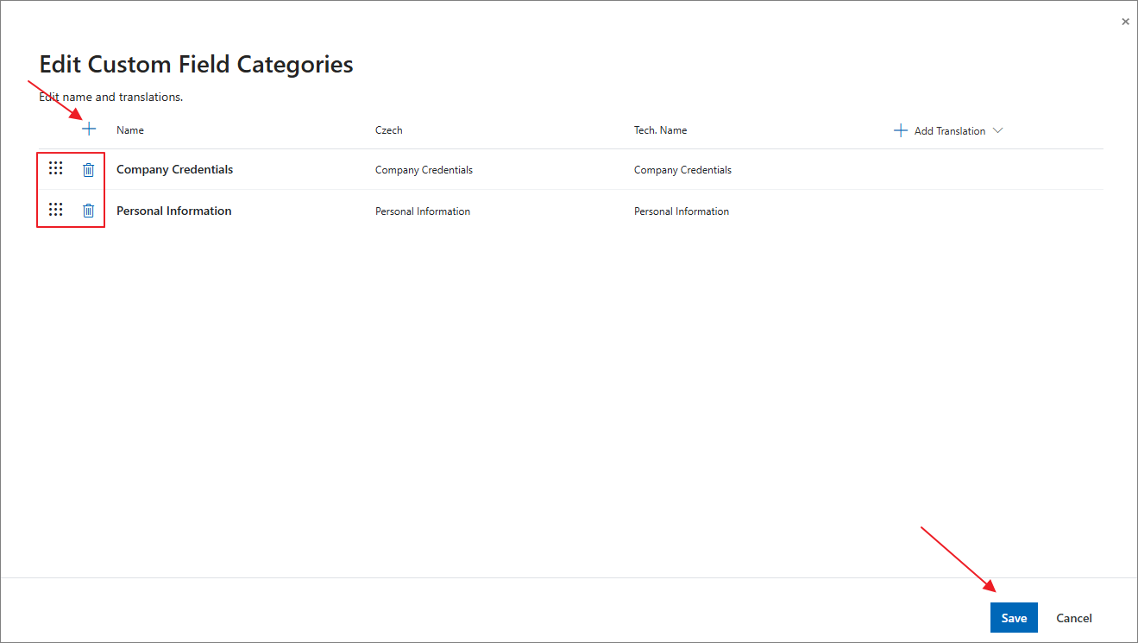Edit the Company Credentials name field
The image size is (1138, 643).
click(175, 170)
